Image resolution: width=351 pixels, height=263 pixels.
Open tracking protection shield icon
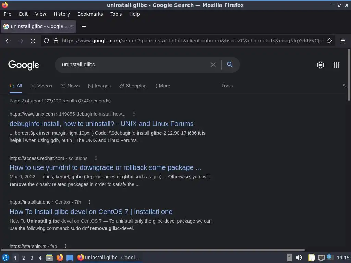pyautogui.click(x=46, y=41)
